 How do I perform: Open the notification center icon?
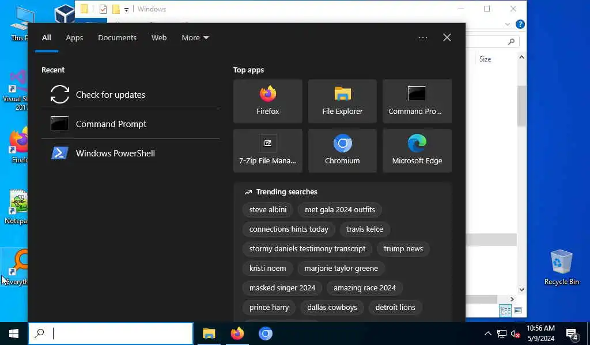572,333
